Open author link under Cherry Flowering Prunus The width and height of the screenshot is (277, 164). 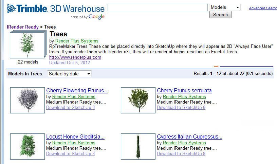point(74,96)
